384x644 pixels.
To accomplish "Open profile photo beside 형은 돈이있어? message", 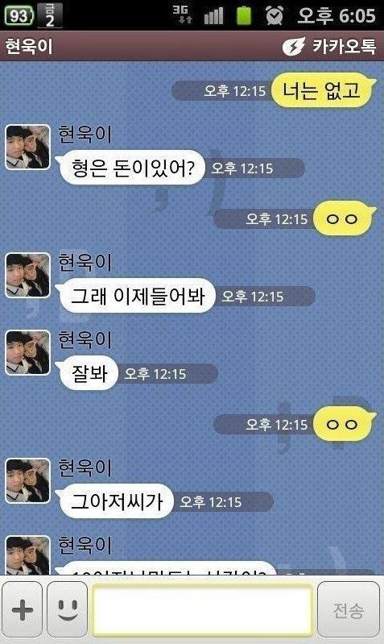I will [x=27, y=147].
